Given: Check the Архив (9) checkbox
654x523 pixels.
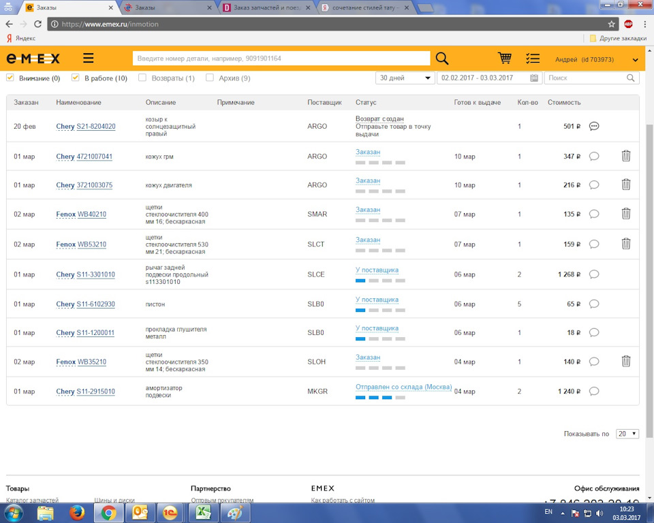Looking at the screenshot, I should click(210, 78).
